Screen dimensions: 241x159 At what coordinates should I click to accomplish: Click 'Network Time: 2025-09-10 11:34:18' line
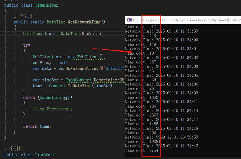pyautogui.click(x=162, y=128)
